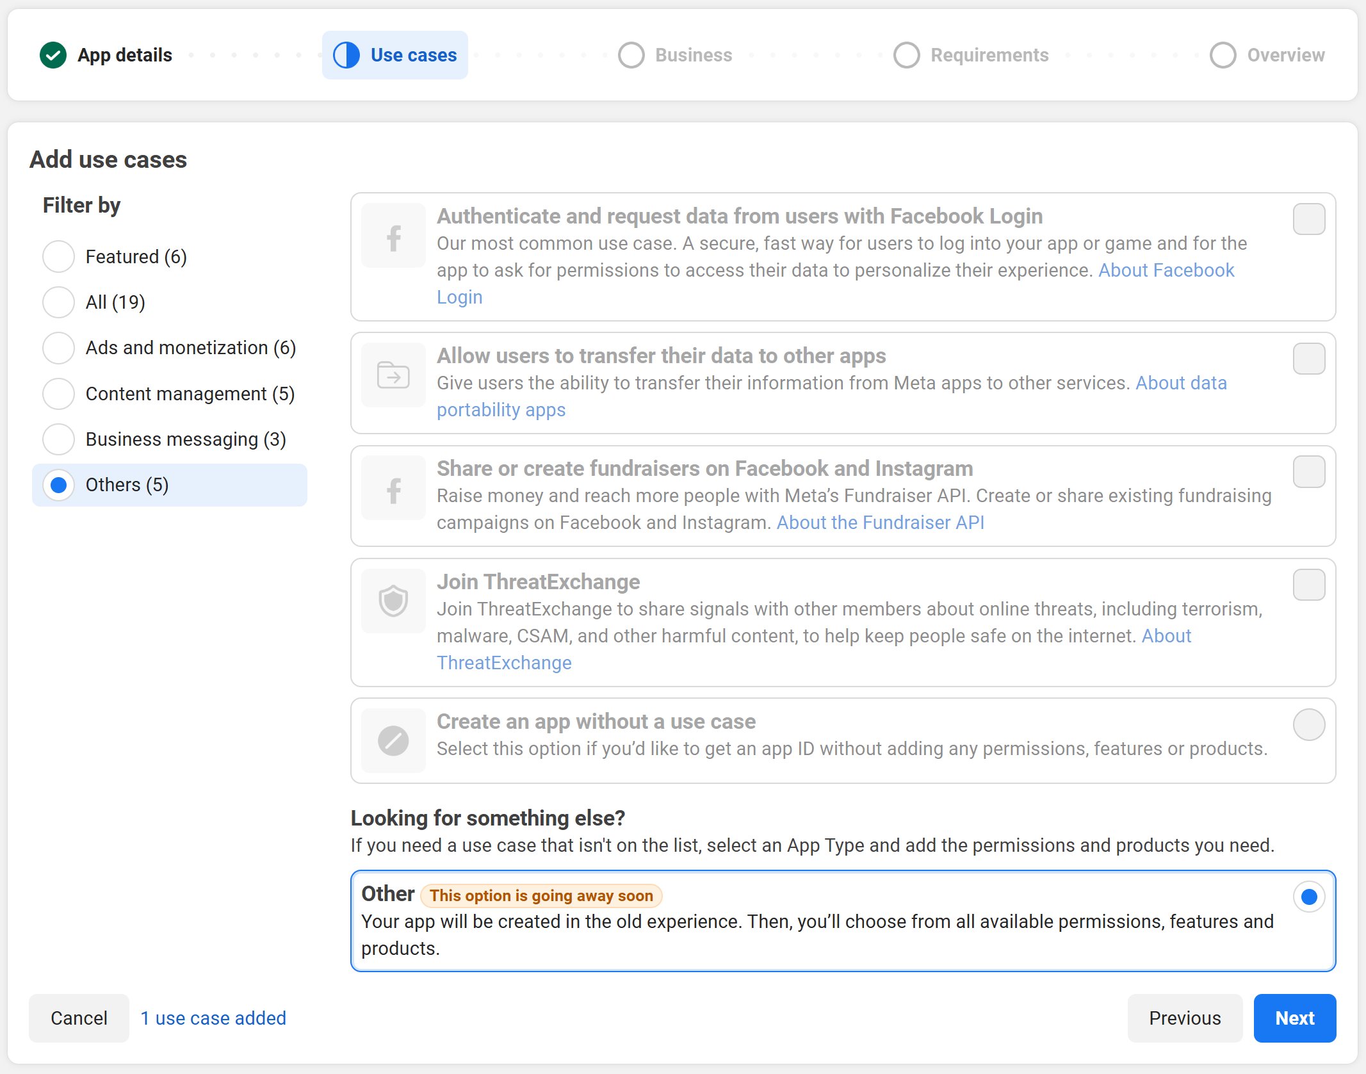This screenshot has height=1074, width=1366.
Task: Click 'This option is going away soon' badge
Action: click(x=541, y=895)
